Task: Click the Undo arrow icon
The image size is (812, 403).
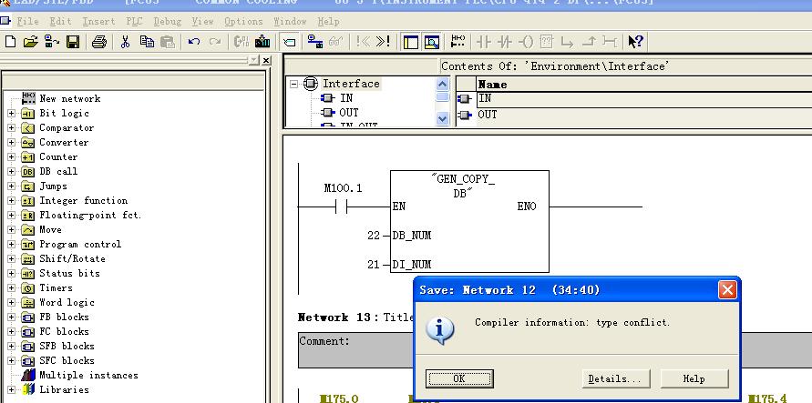Action: pyautogui.click(x=194, y=42)
